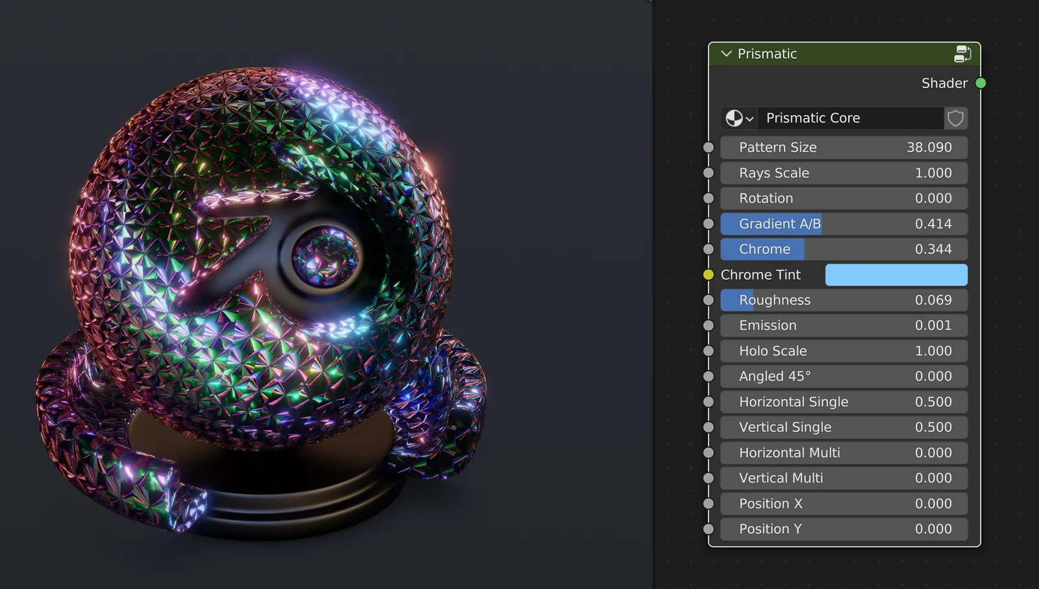Click the green Shader output socket
The image size is (1039, 589).
coord(981,83)
